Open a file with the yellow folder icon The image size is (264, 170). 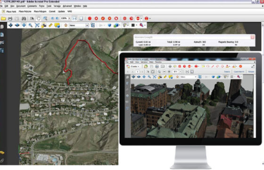(3, 18)
